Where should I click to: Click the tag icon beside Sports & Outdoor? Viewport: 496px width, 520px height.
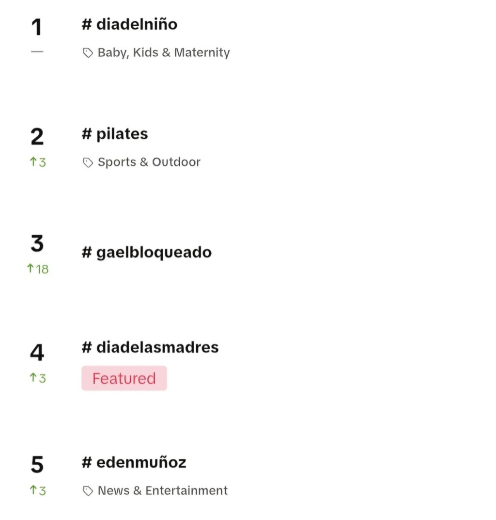pyautogui.click(x=88, y=162)
